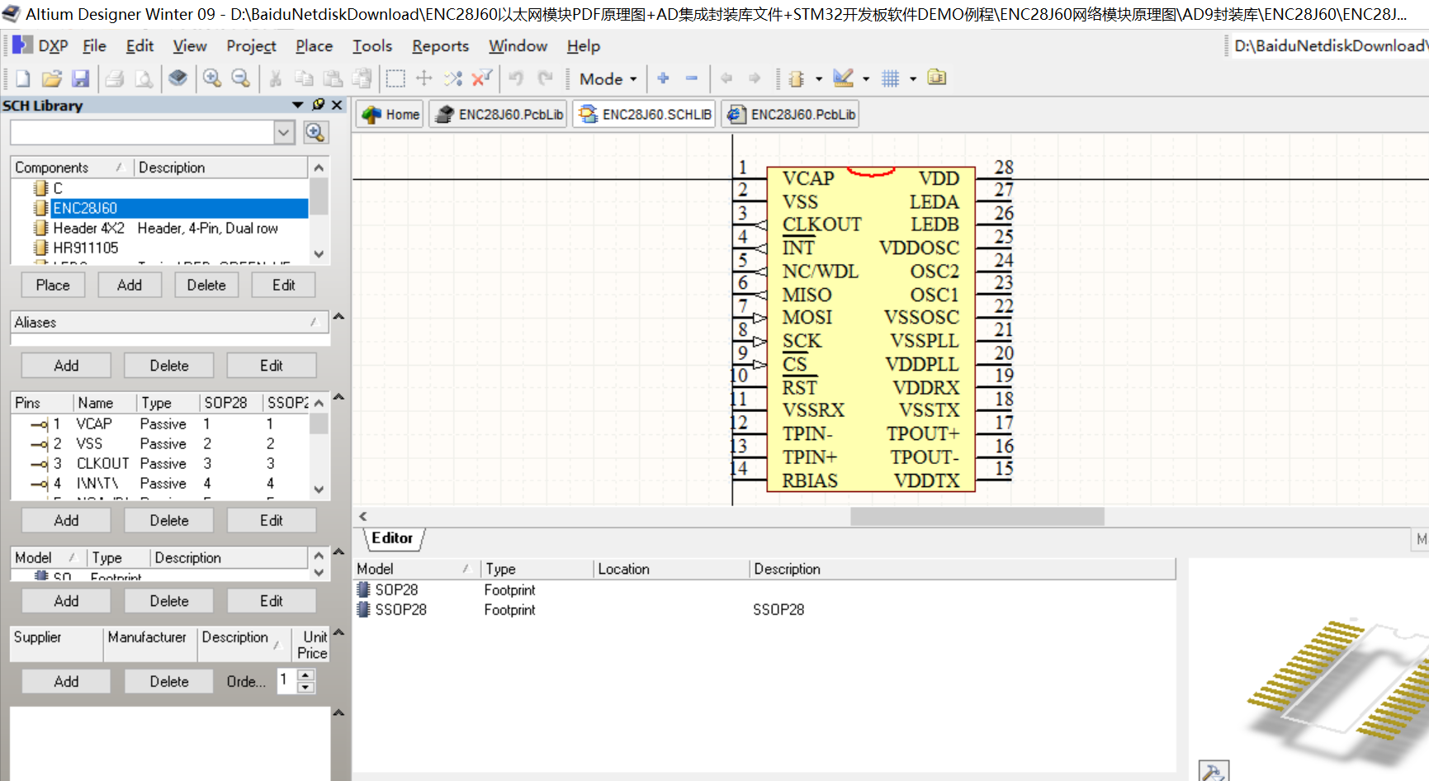Open Print Preview from toolbar

coord(144,78)
